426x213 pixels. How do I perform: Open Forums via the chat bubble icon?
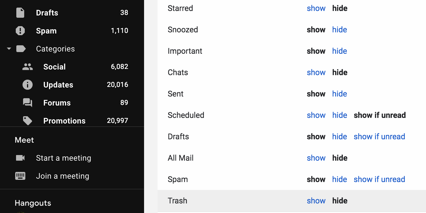click(27, 103)
